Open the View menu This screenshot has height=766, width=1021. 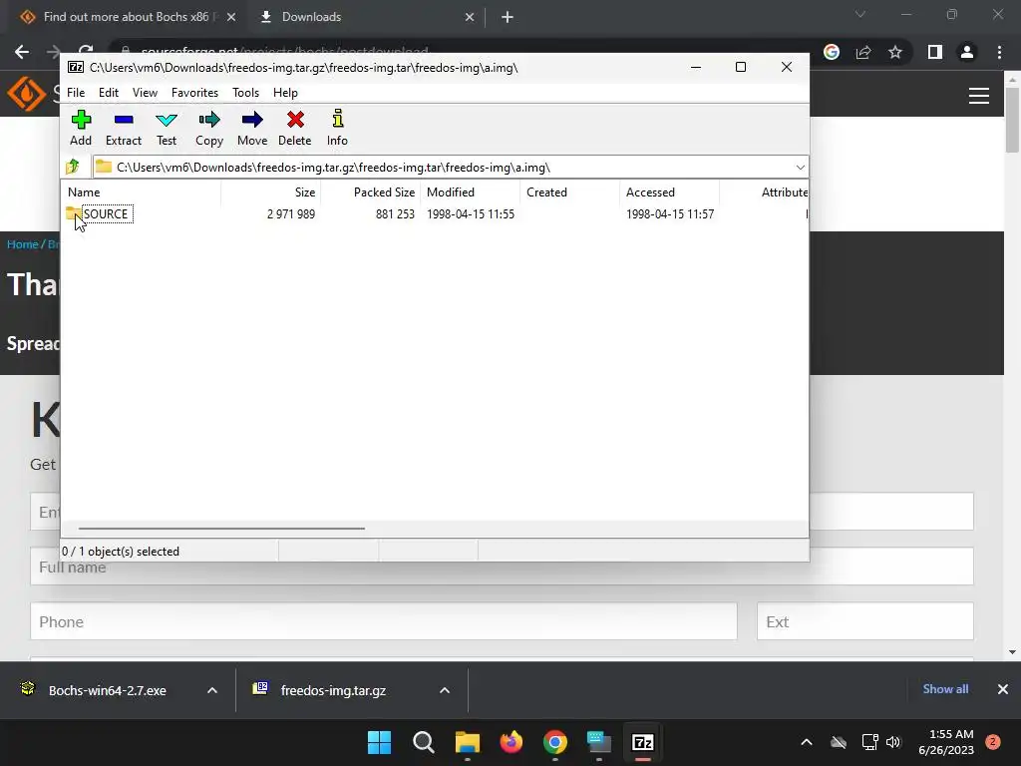[145, 93]
